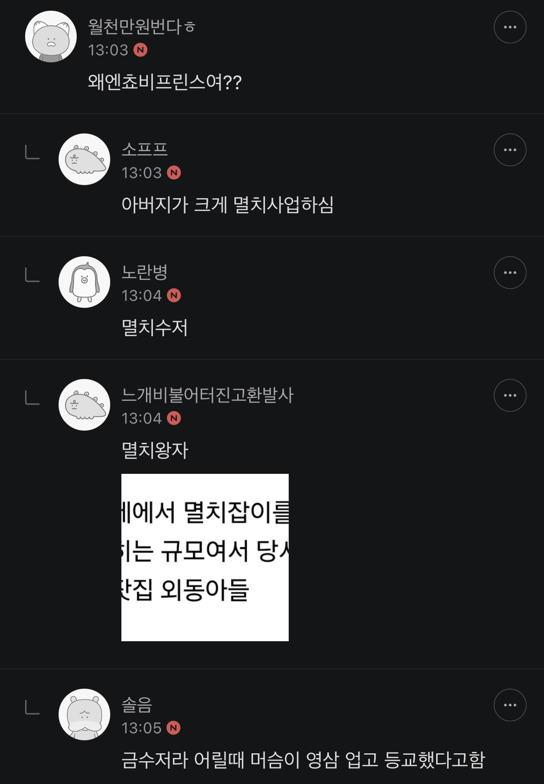The height and width of the screenshot is (784, 544).
Task: Open 느개비불어터진고환발사 username profile
Action: pos(207,395)
